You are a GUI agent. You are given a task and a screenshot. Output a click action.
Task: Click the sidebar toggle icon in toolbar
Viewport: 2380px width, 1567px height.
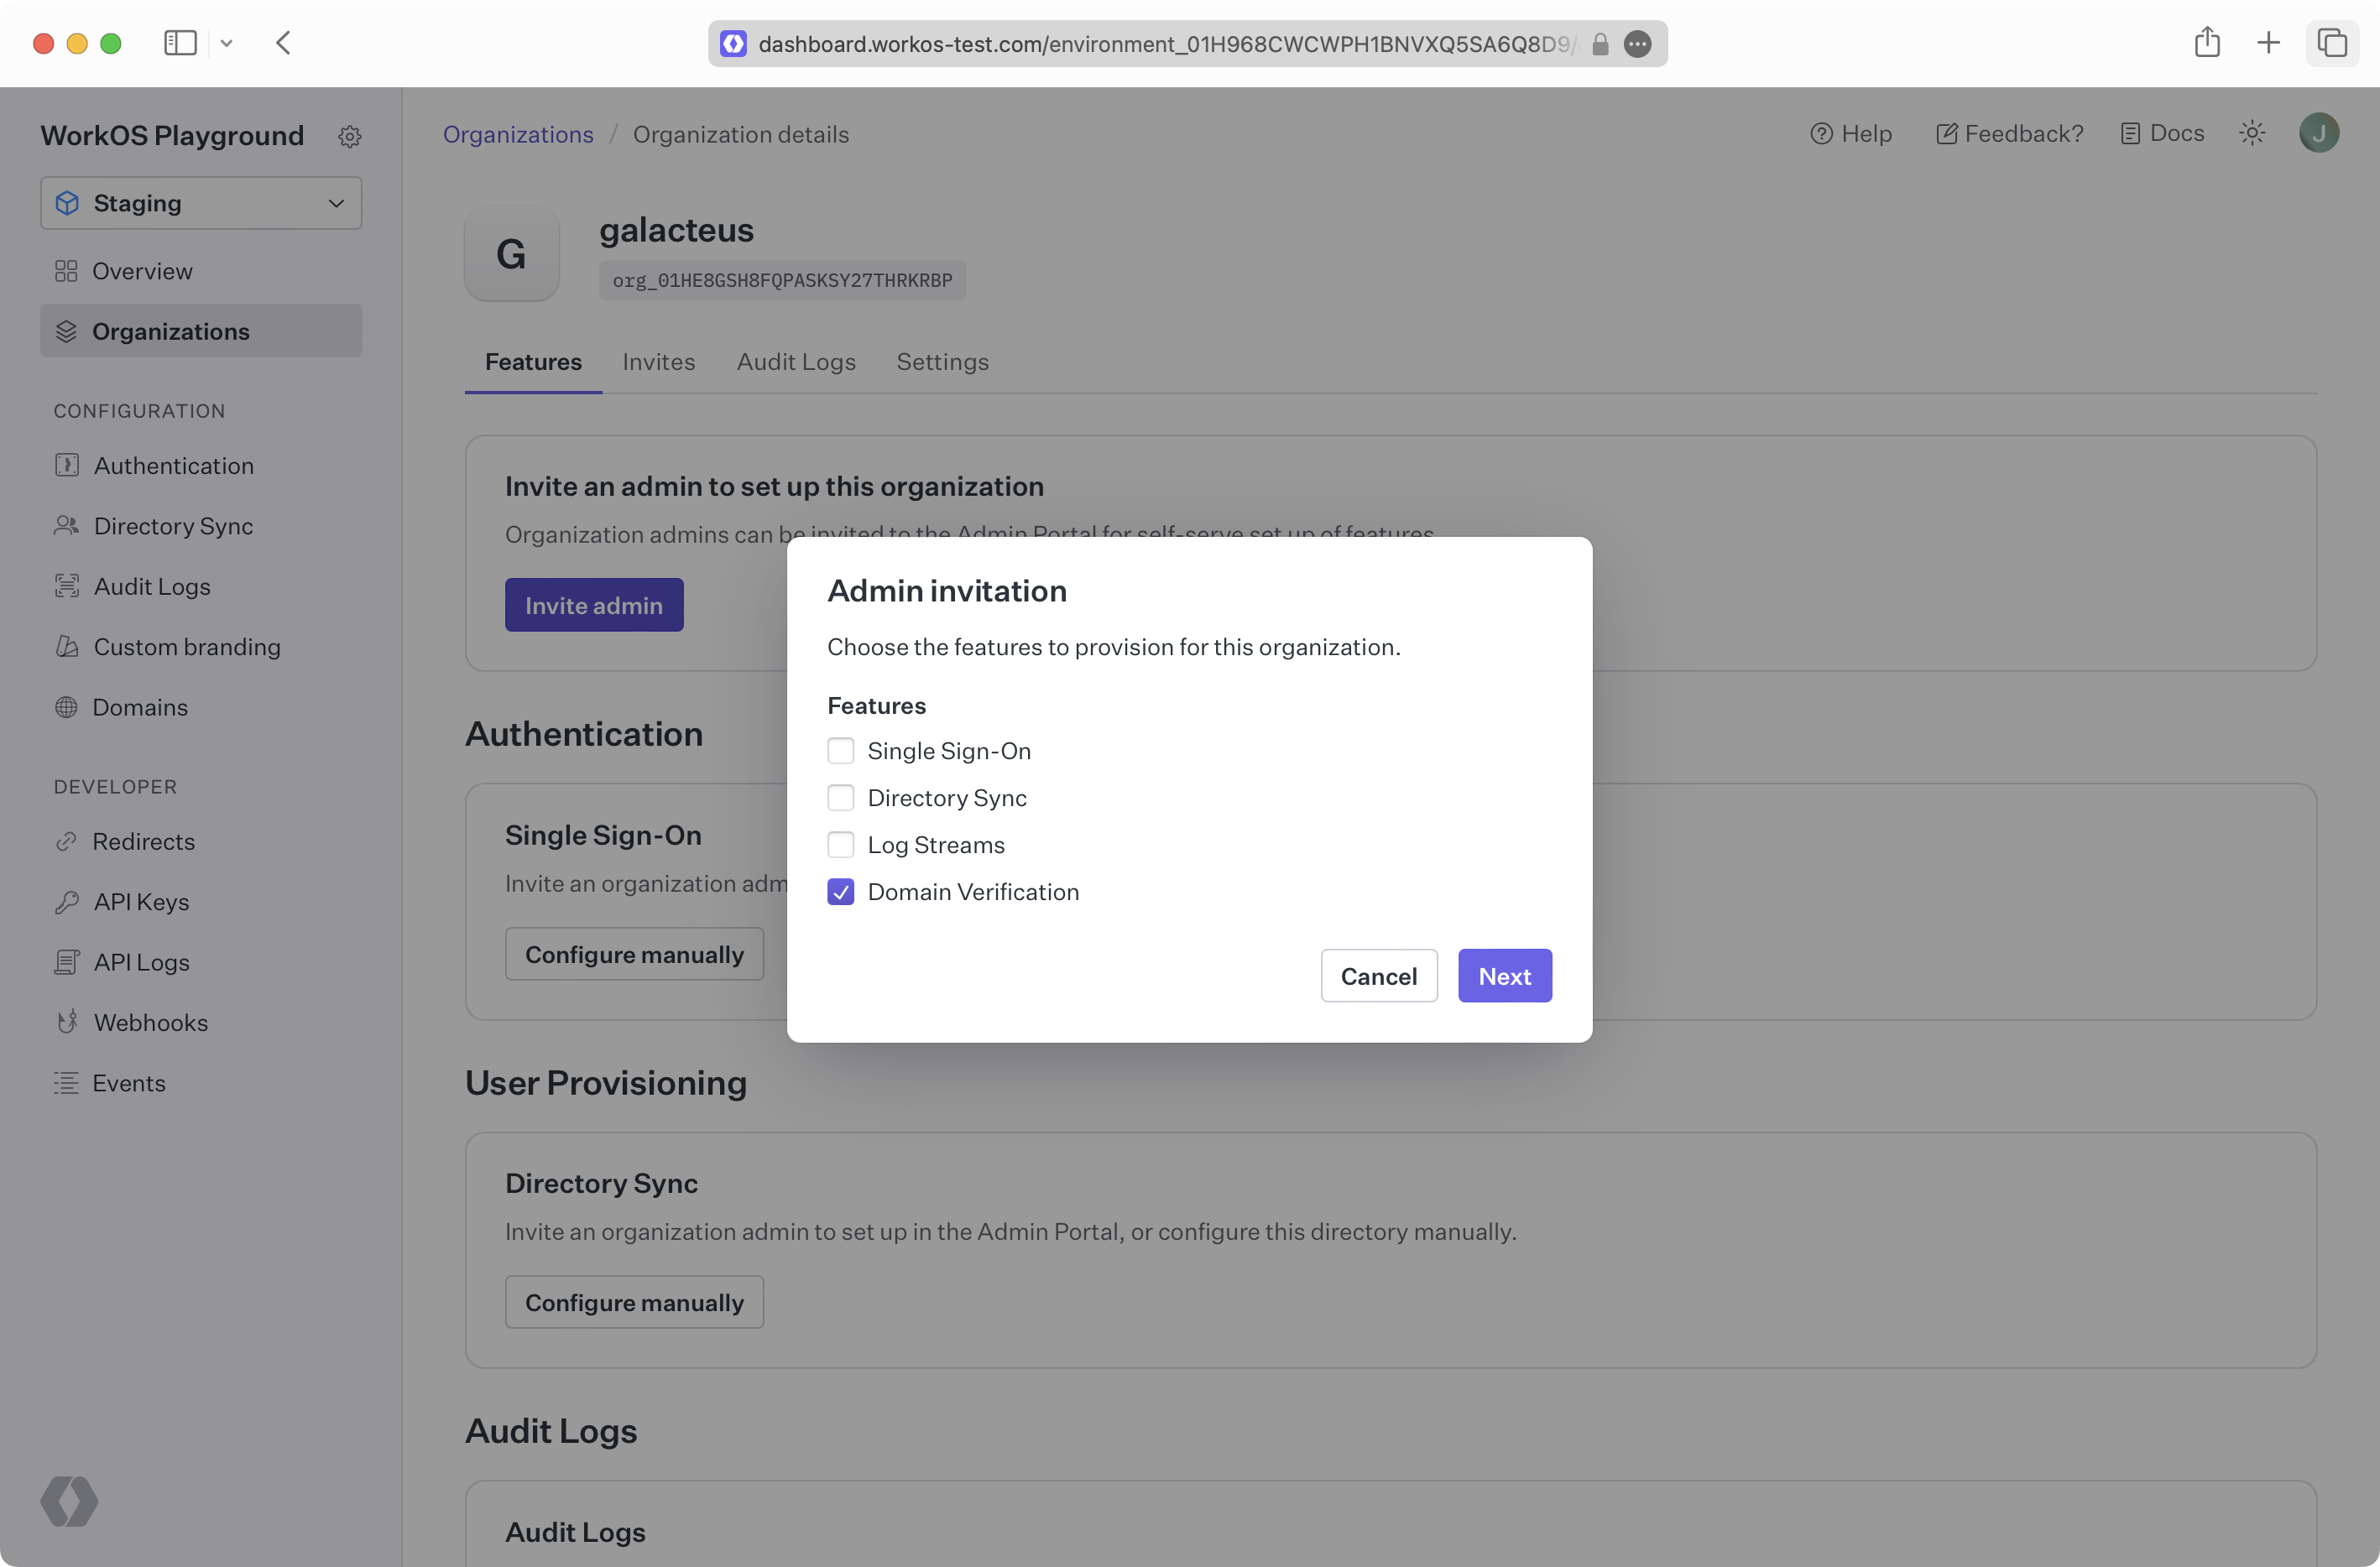coord(180,43)
